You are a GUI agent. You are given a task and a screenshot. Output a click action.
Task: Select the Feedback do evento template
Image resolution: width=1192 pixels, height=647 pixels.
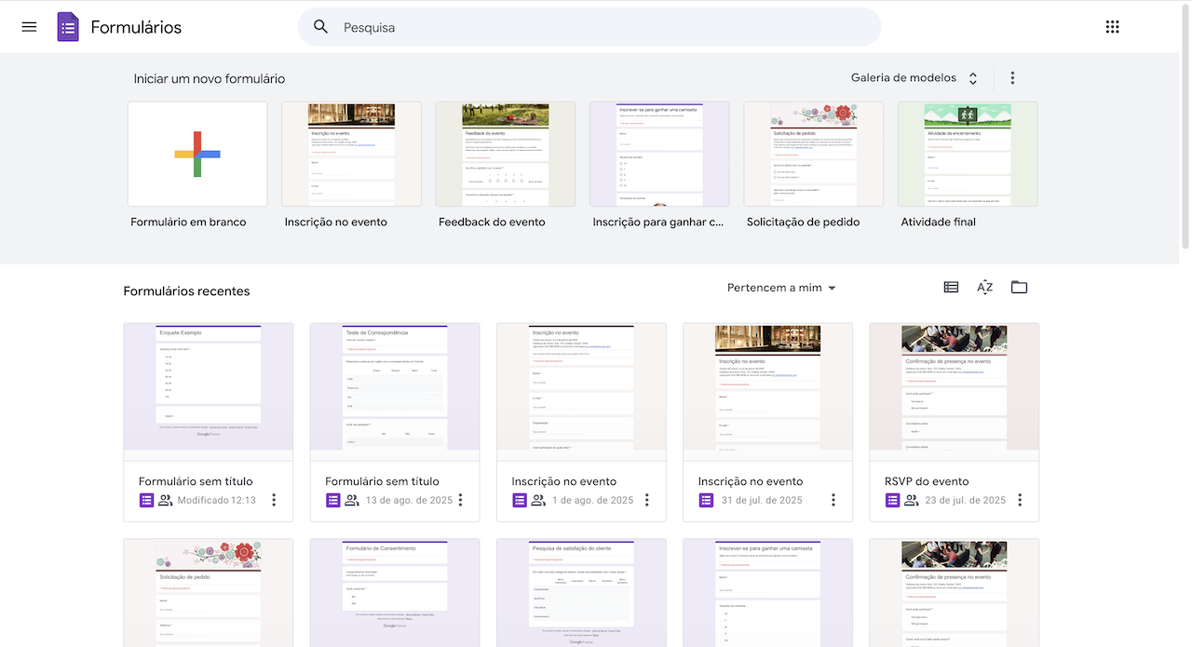506,155
